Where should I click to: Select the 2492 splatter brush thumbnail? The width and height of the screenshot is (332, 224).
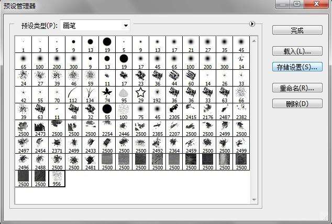(157, 145)
